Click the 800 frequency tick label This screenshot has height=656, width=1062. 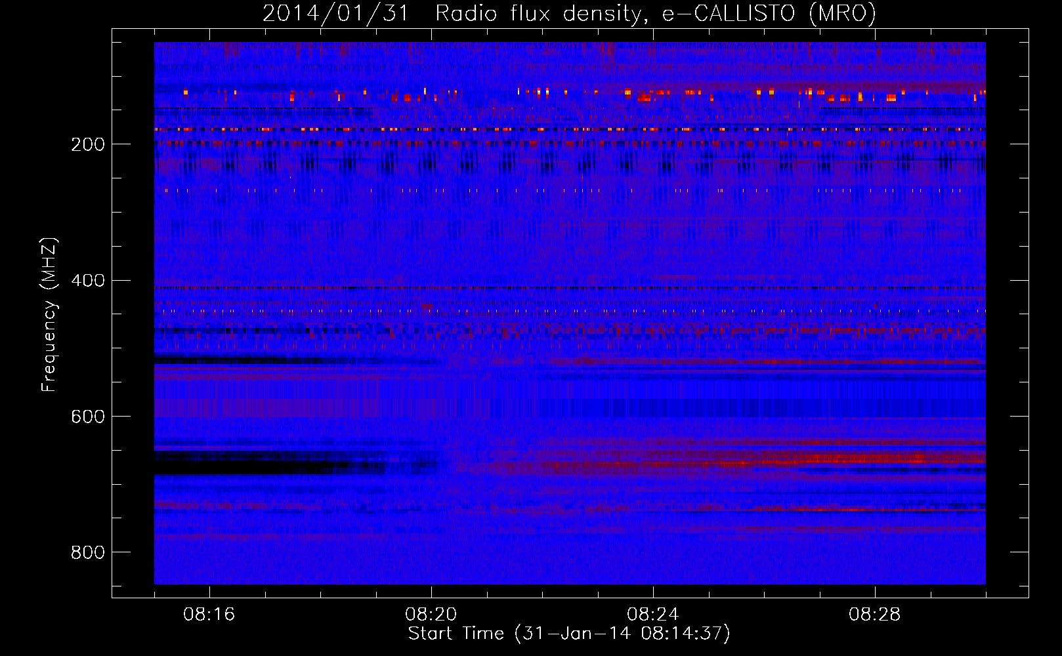[88, 553]
